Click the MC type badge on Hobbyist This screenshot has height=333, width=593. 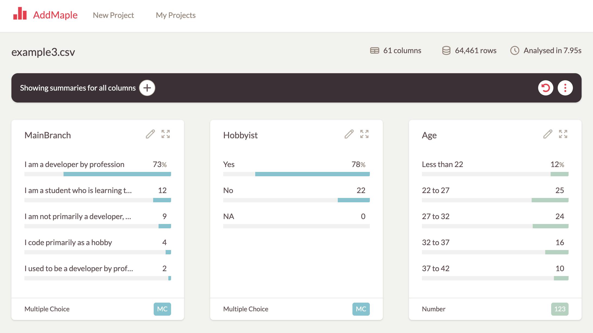[360, 309]
